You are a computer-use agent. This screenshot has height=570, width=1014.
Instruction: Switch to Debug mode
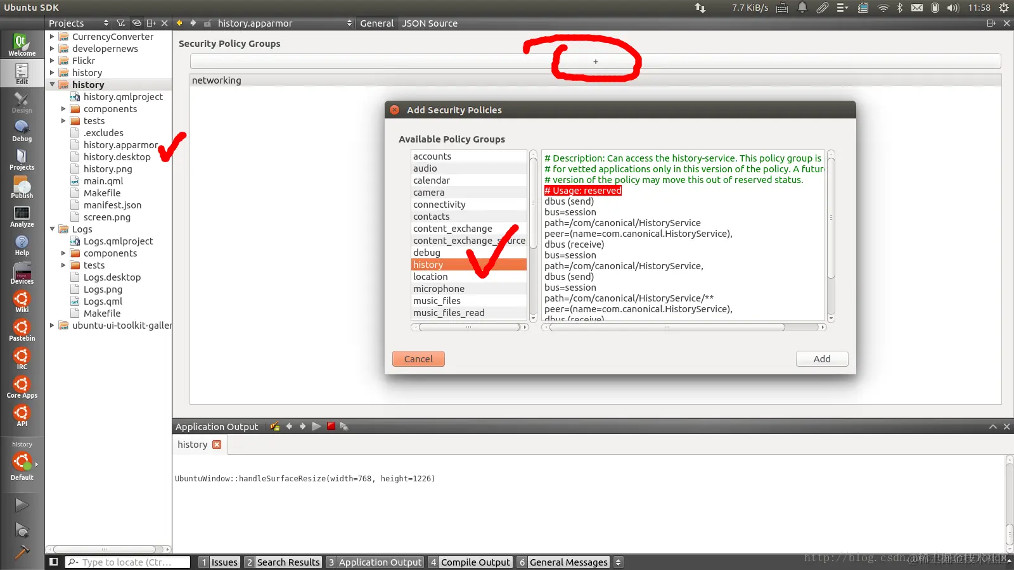click(22, 130)
